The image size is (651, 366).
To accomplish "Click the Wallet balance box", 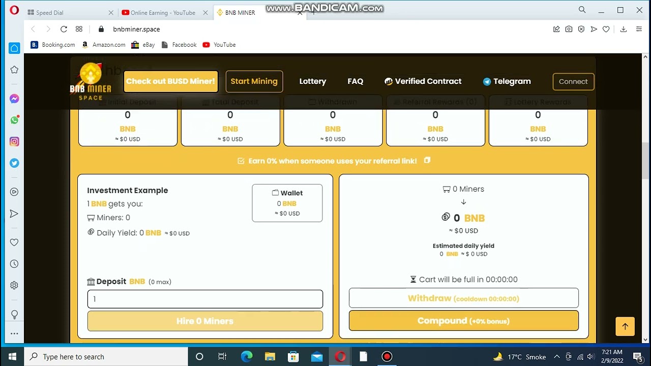I will (x=287, y=203).
